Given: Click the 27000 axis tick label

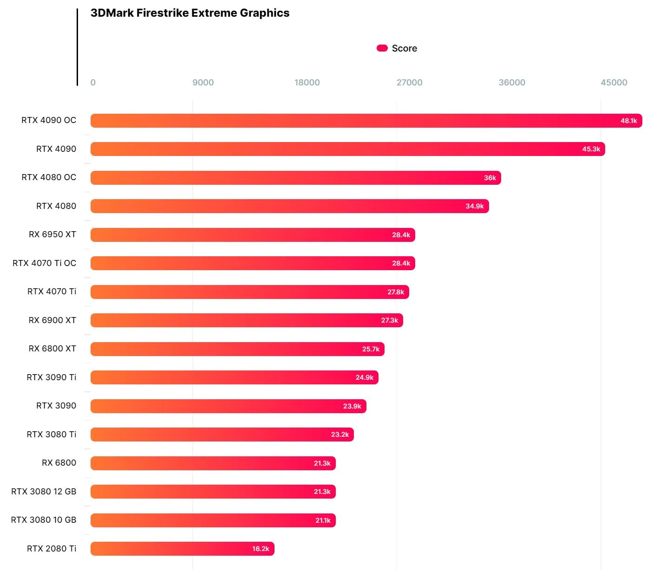Looking at the screenshot, I should click(x=409, y=83).
